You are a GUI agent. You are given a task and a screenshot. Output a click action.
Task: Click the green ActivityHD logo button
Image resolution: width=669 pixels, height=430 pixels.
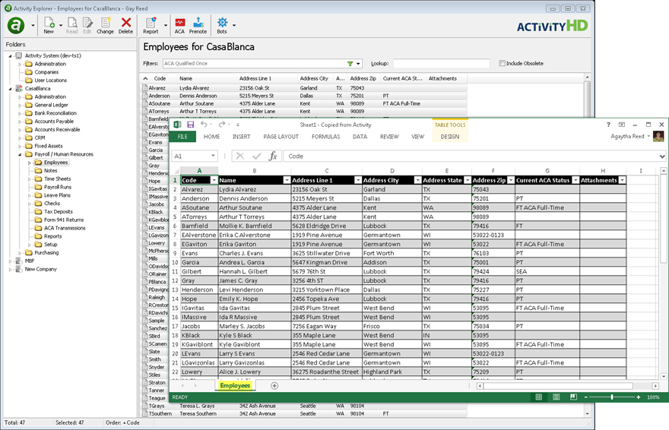click(16, 25)
